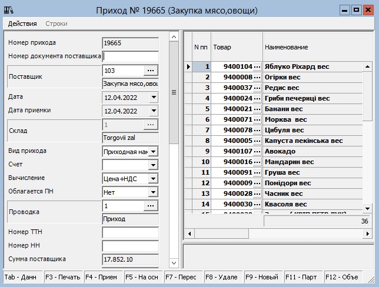The height and width of the screenshot is (287, 379).
Task: Open the Действия menu
Action: click(x=22, y=24)
